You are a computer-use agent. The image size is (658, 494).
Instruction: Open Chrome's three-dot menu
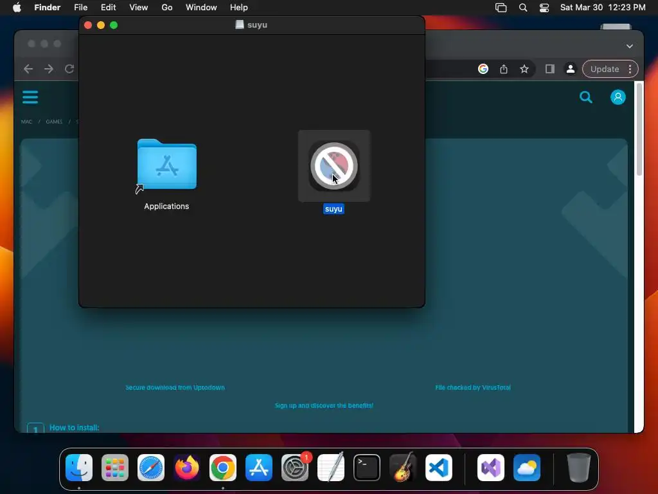(x=630, y=69)
